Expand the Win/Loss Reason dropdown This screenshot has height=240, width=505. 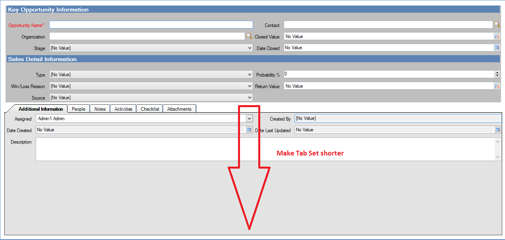pyautogui.click(x=250, y=86)
